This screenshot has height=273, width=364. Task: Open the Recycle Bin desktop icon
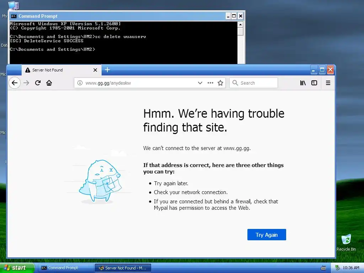coord(346,242)
